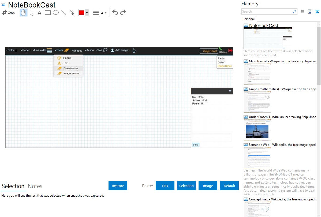Viewport: 321px width, 217px height.
Task: Select the ellipse shape tool
Action: click(x=56, y=13)
